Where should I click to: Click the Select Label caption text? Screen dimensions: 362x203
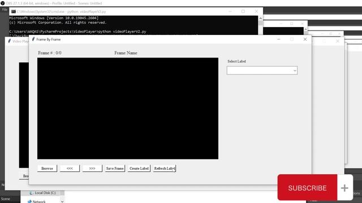point(236,61)
